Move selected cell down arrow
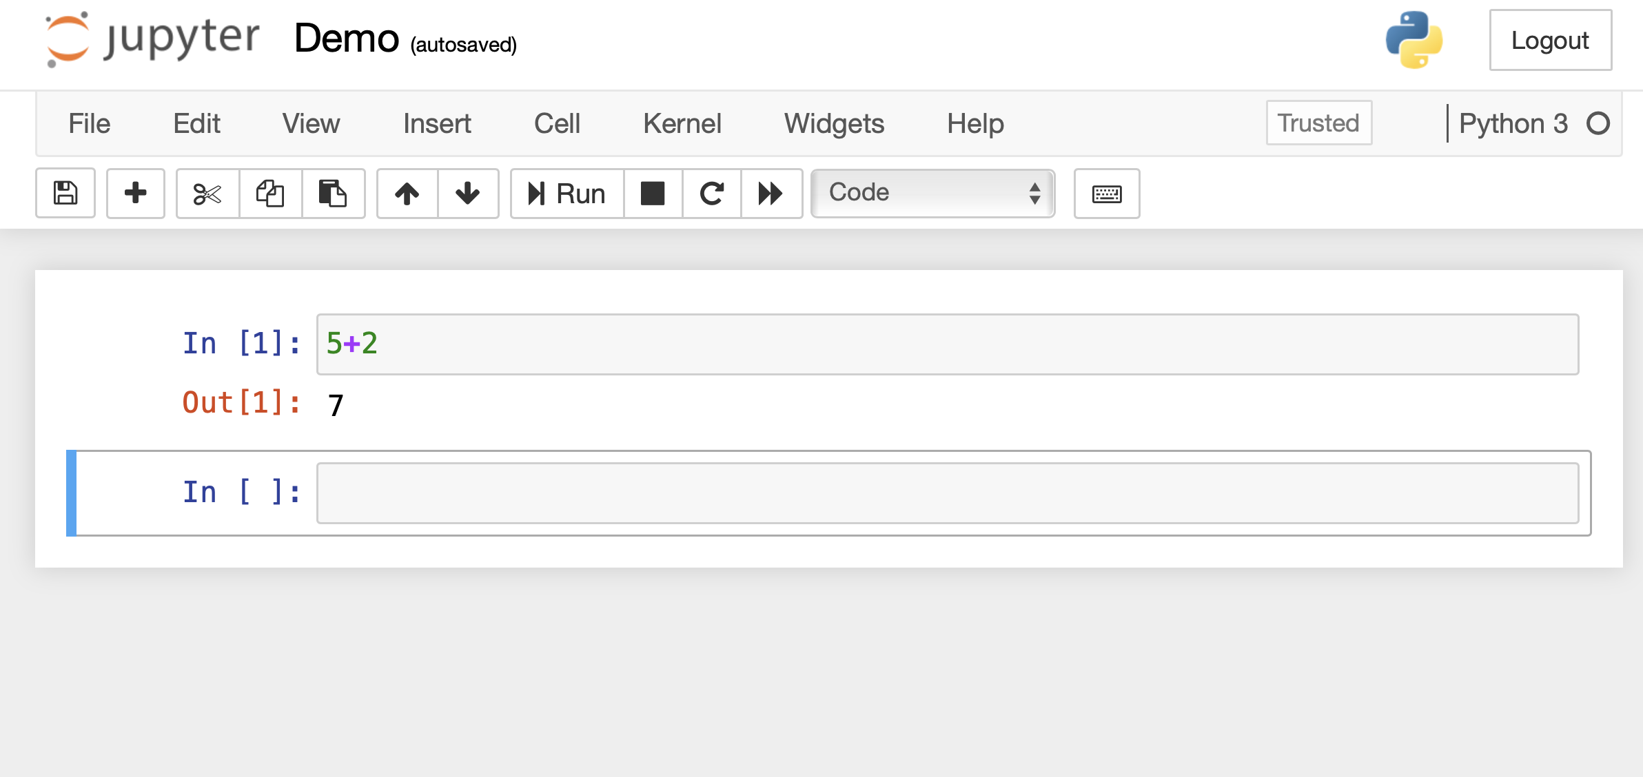This screenshot has height=777, width=1643. (468, 193)
